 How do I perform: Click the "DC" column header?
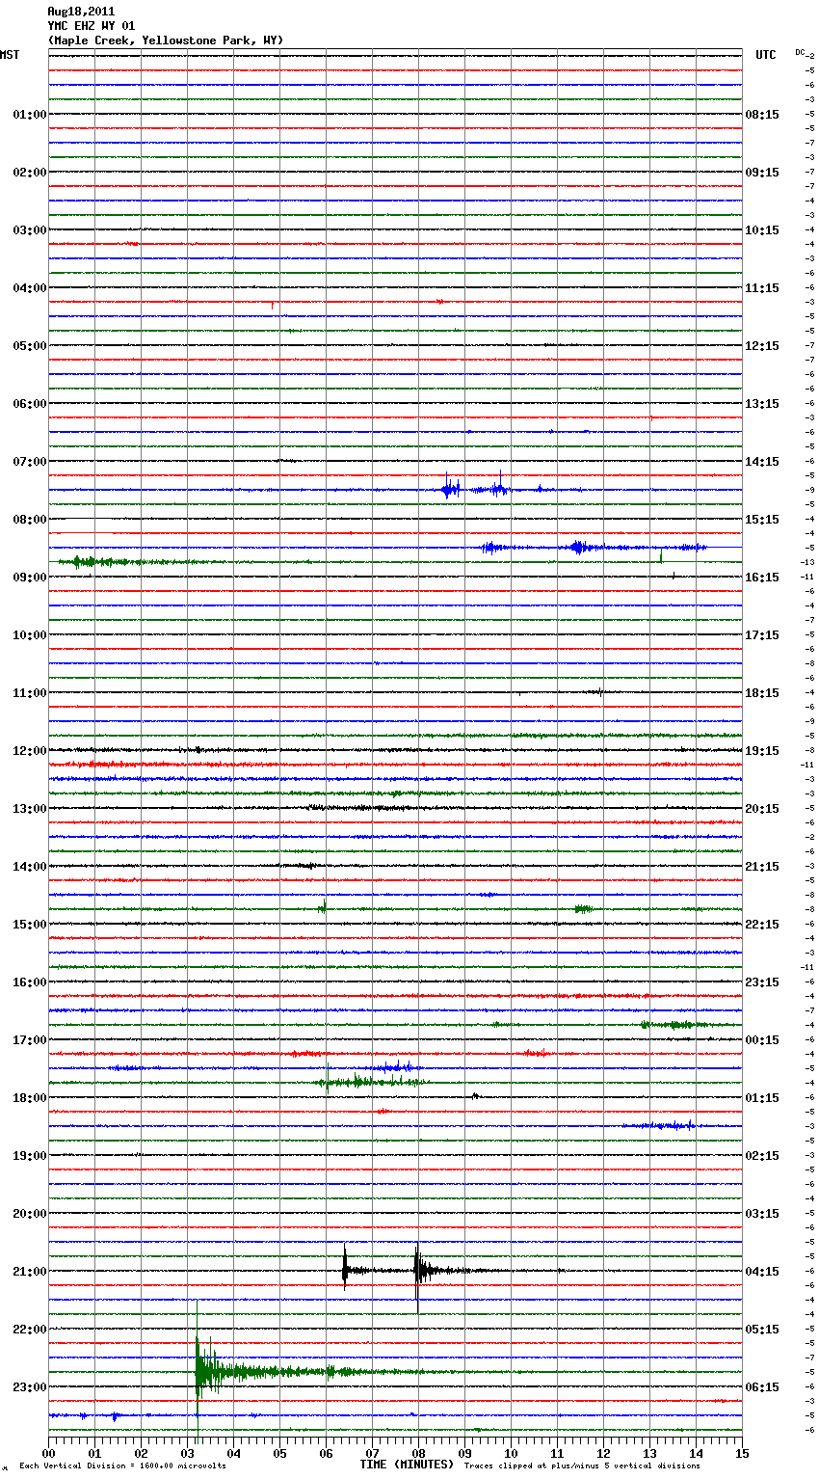[x=800, y=52]
